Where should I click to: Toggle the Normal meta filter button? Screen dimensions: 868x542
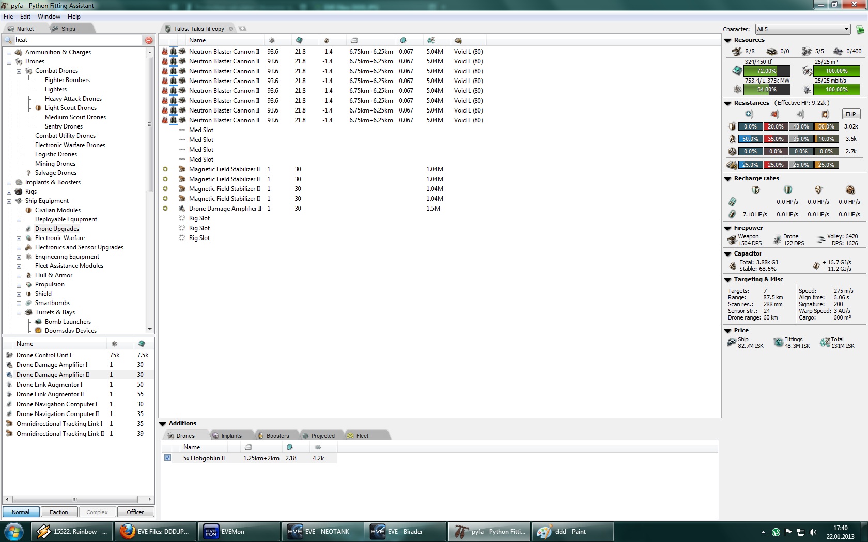[x=21, y=512]
